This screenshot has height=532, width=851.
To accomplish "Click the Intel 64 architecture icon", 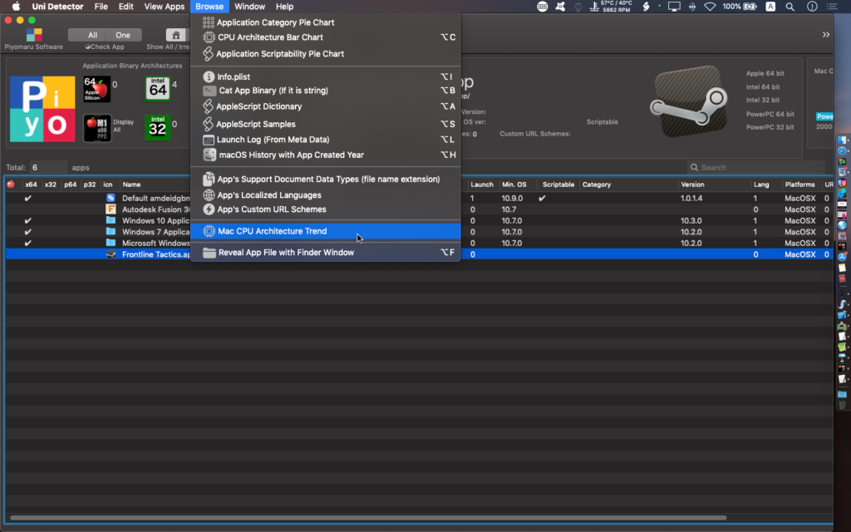I will [x=158, y=88].
